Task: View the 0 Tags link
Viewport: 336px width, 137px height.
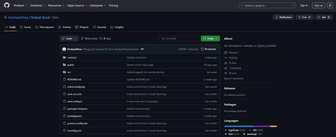Action: pyautogui.click(x=105, y=39)
